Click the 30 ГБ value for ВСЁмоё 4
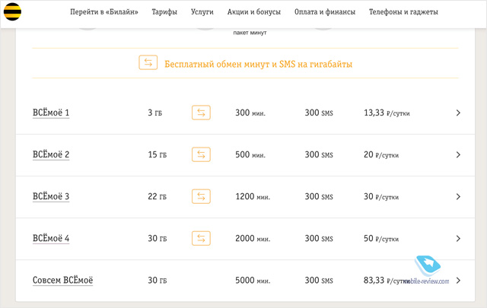This screenshot has height=308, width=487. (x=158, y=239)
